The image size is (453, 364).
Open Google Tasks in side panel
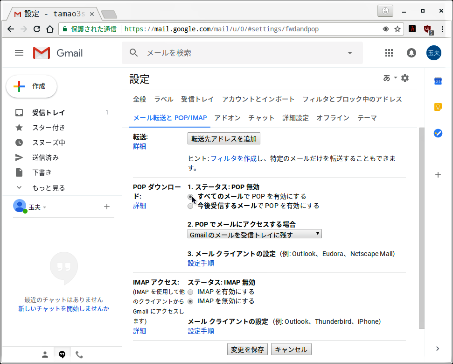click(438, 133)
